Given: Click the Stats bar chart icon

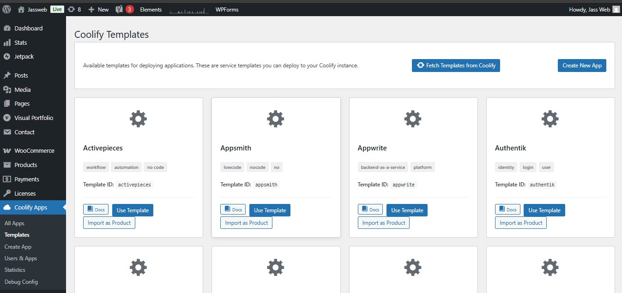Looking at the screenshot, I should pos(7,42).
